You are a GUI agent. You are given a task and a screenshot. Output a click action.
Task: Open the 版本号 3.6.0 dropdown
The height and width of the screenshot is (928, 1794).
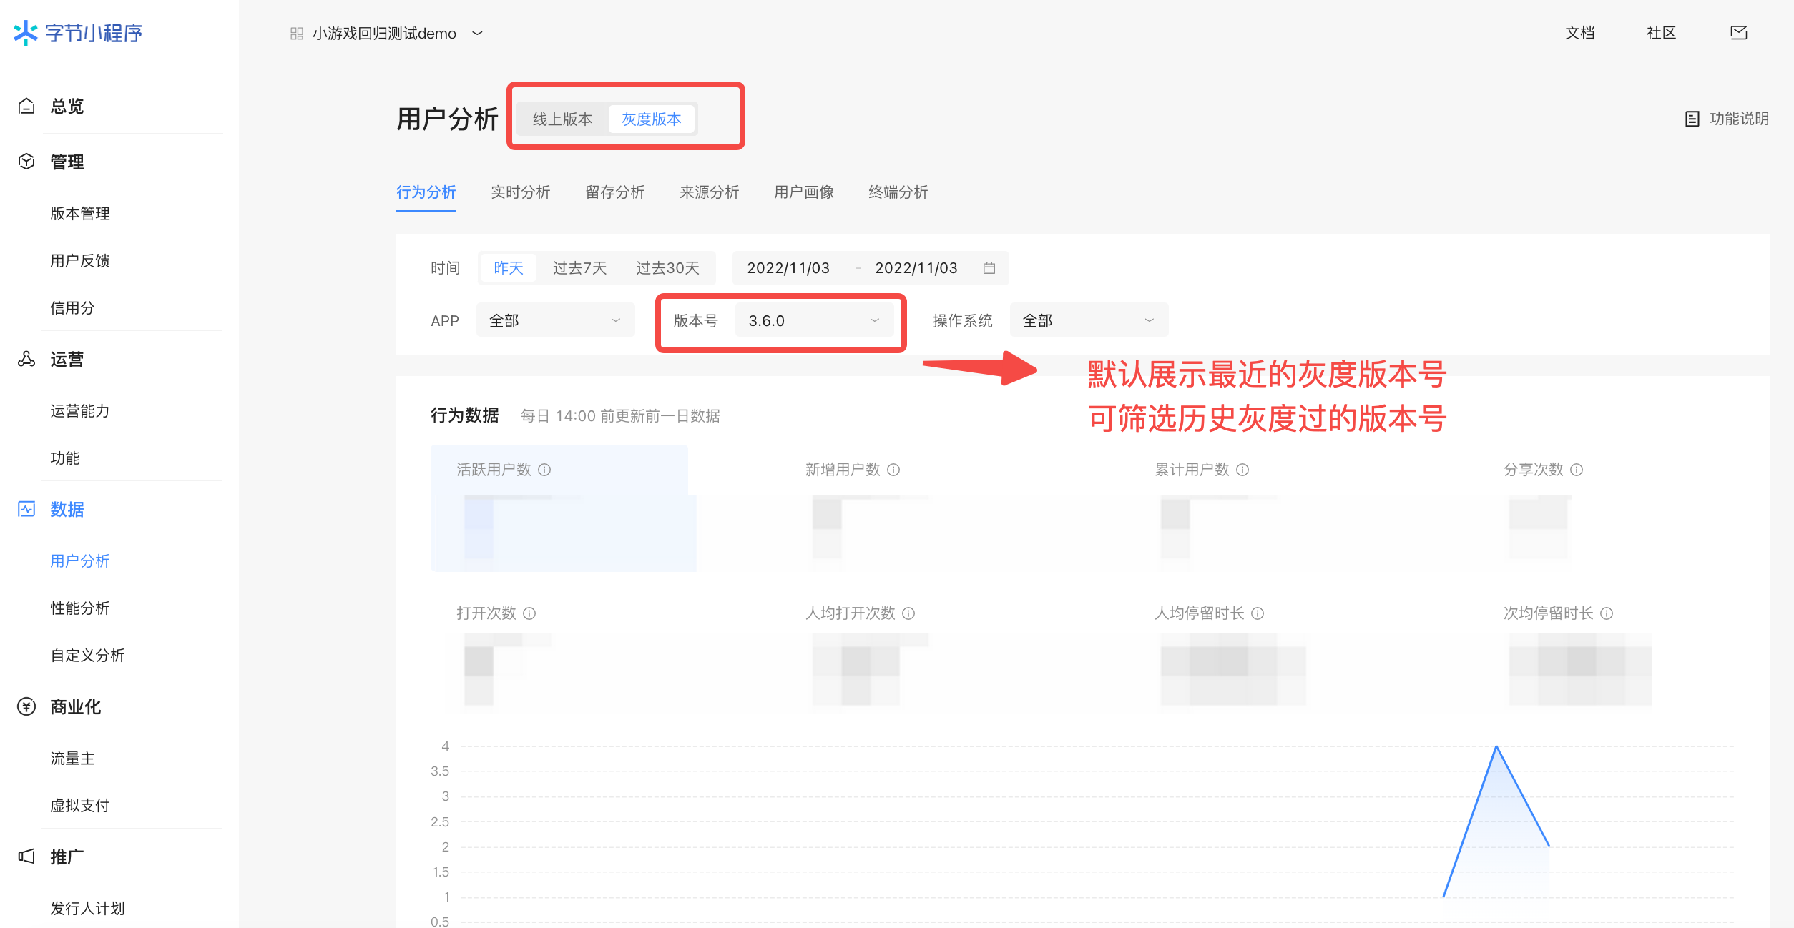click(x=814, y=320)
